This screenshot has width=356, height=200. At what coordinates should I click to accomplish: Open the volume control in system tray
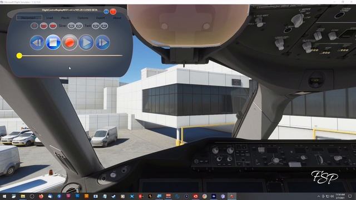332,196
